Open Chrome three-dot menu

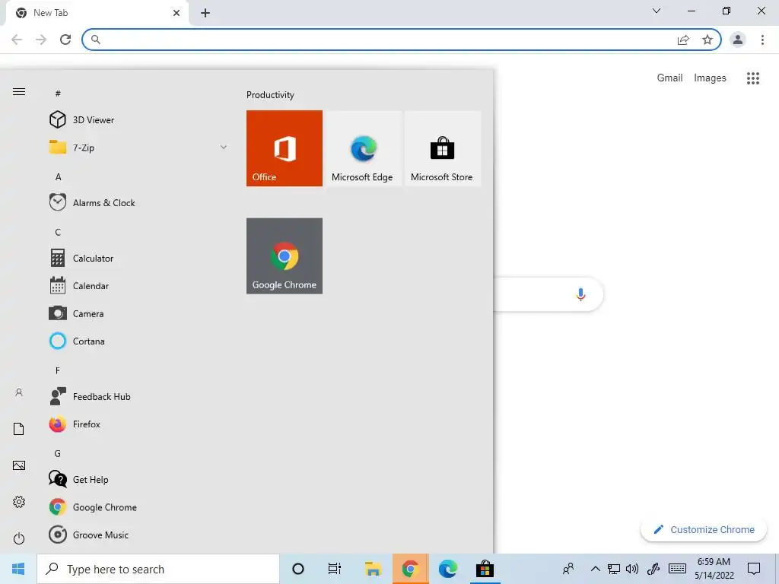coord(762,40)
